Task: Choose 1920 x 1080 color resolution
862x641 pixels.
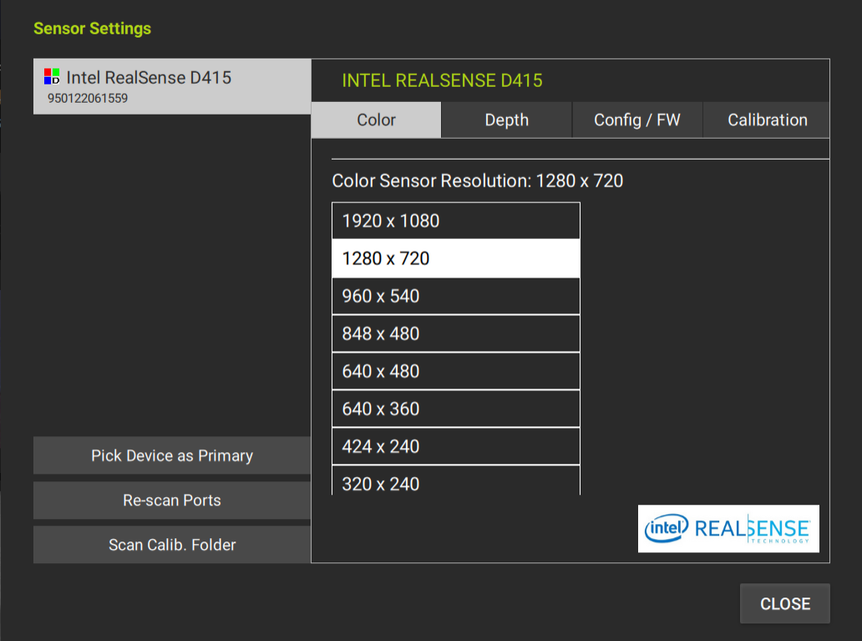Action: [456, 221]
